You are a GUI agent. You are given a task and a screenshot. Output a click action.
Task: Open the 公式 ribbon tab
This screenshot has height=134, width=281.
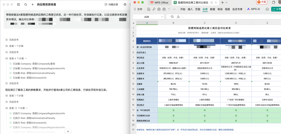pos(205,9)
